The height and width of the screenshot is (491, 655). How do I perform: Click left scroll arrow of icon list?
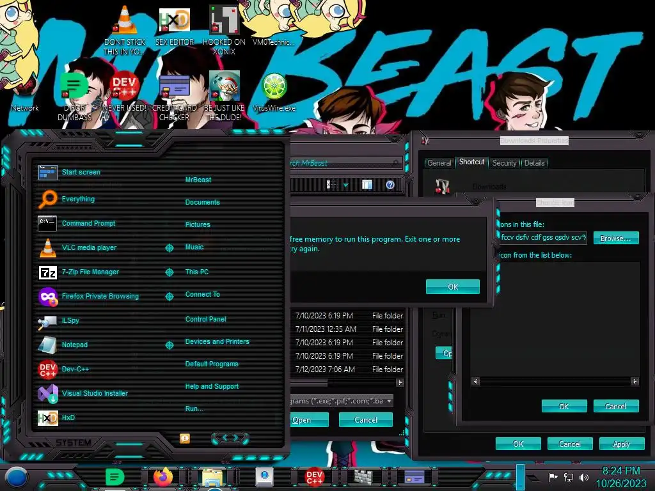click(475, 381)
